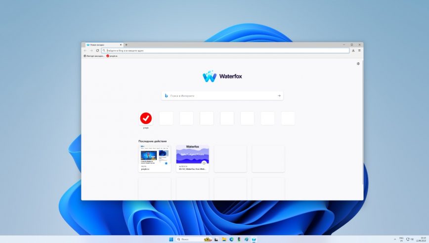Open the taskbar clock and date

tap(421, 240)
